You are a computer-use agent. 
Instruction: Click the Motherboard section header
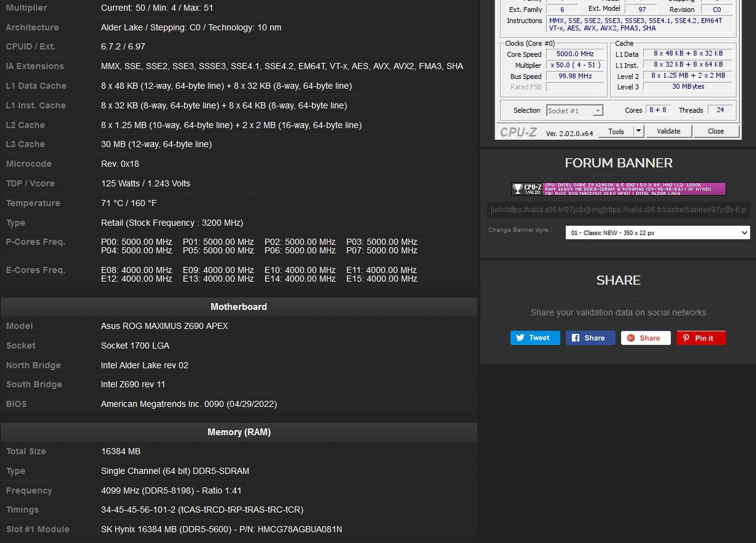(239, 307)
